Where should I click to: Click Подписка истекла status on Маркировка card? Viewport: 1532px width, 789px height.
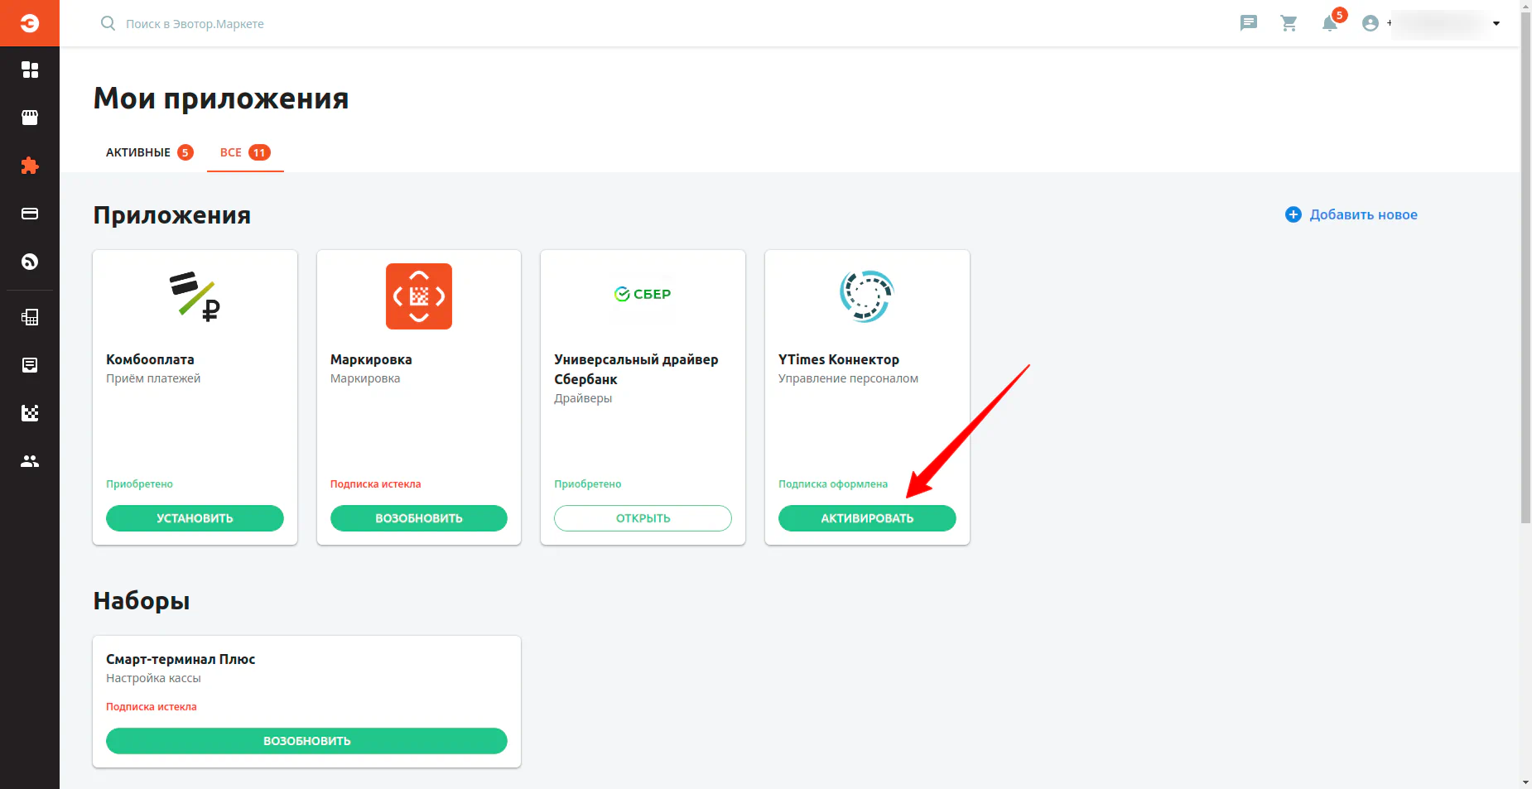click(375, 484)
